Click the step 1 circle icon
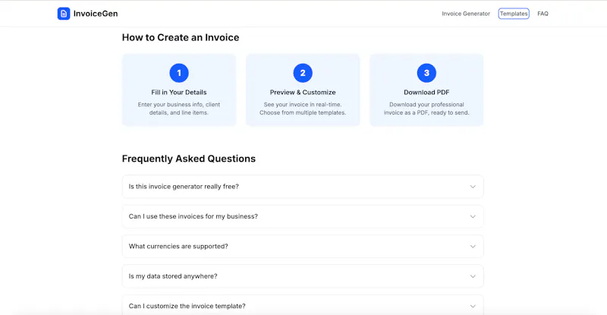The width and height of the screenshot is (607, 315). point(179,73)
